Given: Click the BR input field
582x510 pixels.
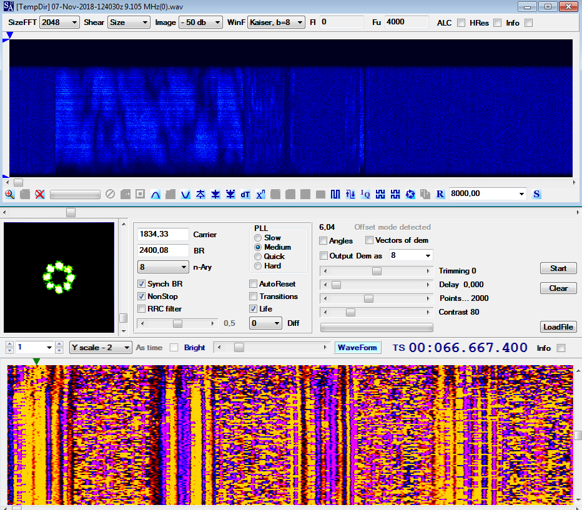Looking at the screenshot, I should (x=164, y=250).
